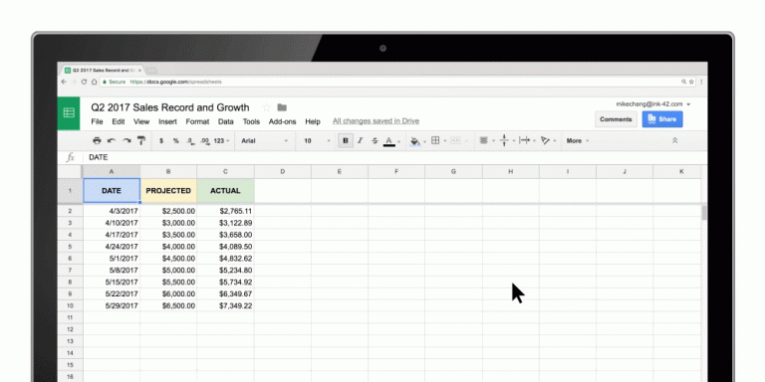Open the Insert menu
Screen dimensions: 765x382
(167, 121)
